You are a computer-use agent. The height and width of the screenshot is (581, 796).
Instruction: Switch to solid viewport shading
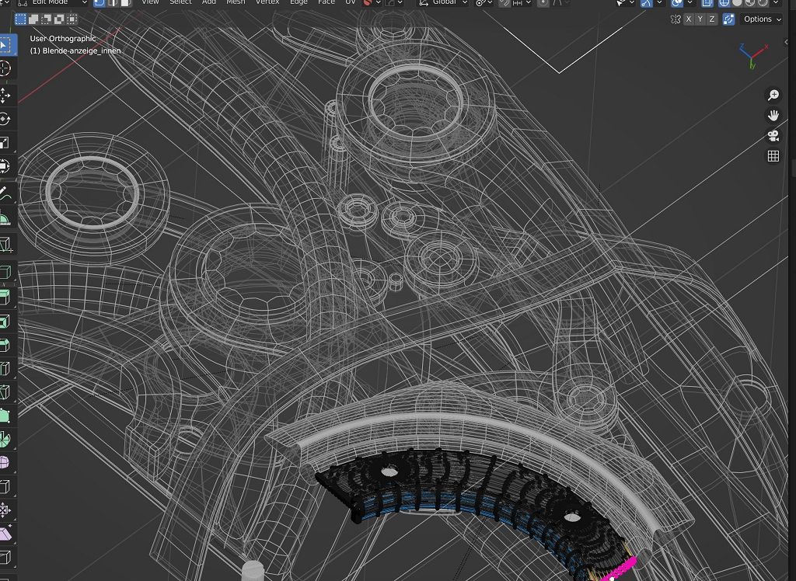(738, 2)
